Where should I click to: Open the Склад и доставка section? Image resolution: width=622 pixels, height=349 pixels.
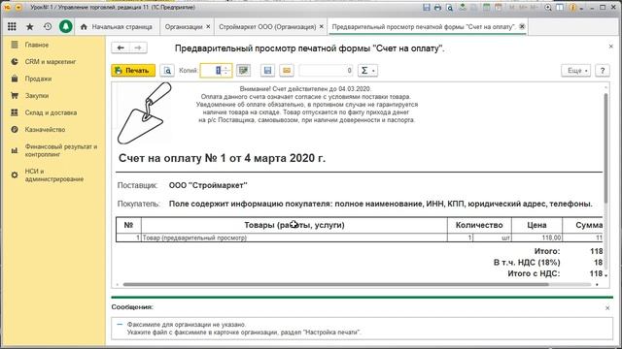tap(51, 112)
